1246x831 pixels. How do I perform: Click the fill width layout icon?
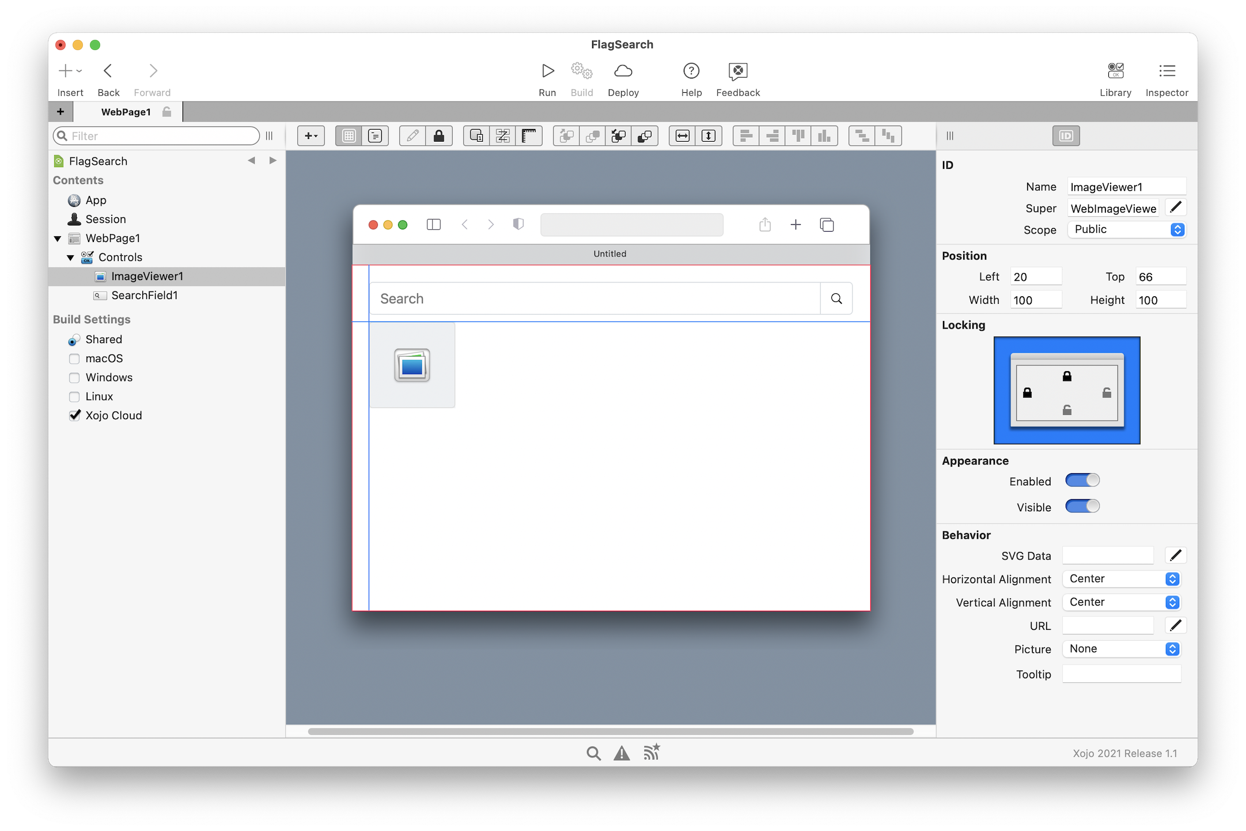click(682, 136)
